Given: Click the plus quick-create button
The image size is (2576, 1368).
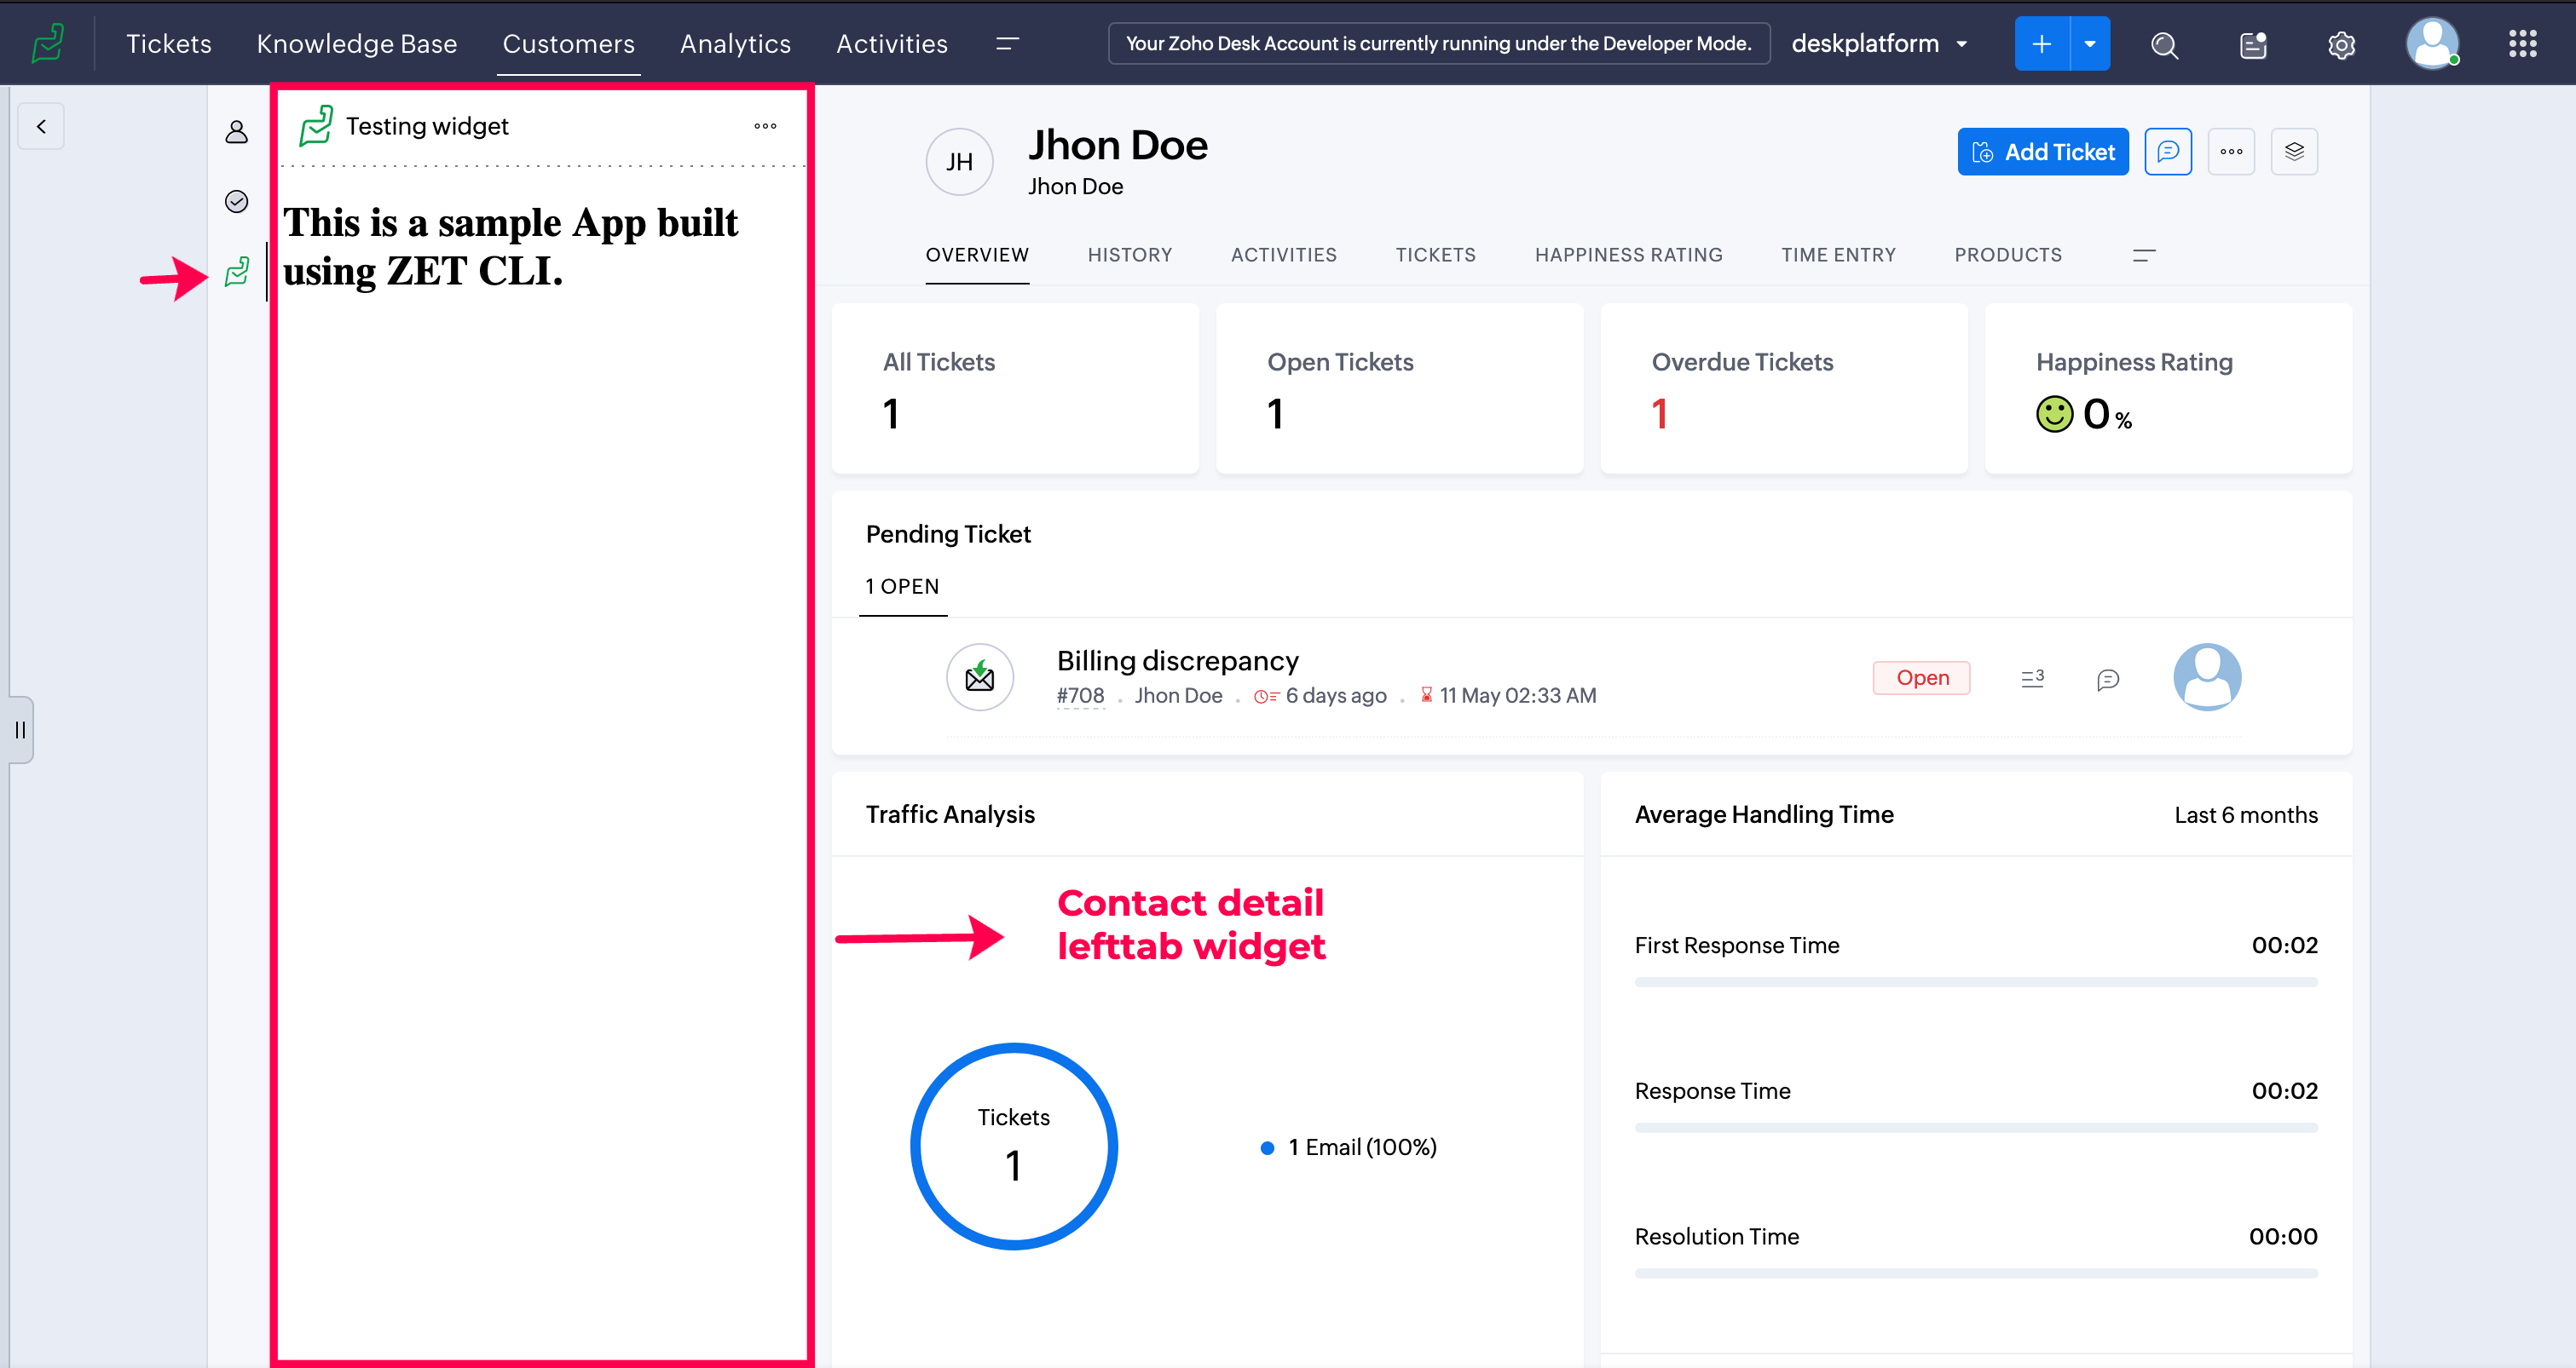Looking at the screenshot, I should pos(2041,43).
